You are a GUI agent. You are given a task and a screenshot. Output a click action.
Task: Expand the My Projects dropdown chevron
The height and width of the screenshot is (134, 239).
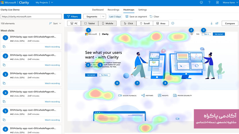pos(52,3)
